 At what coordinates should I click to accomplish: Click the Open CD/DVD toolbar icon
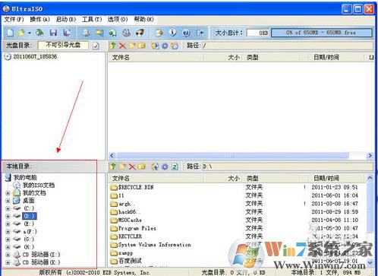click(39, 33)
